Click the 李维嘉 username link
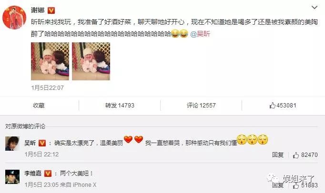The image size is (325, 193). (33, 174)
